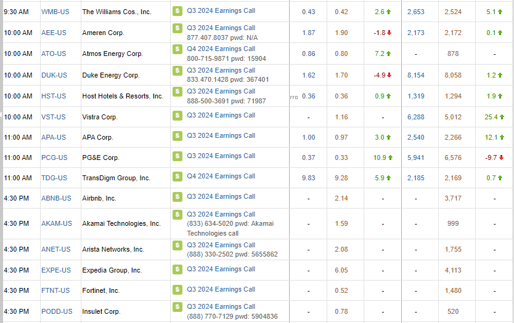Image resolution: width=514 pixels, height=323 pixels.
Task: Open Host Hotels Q3 2024 Earnings Call
Action: [221, 91]
